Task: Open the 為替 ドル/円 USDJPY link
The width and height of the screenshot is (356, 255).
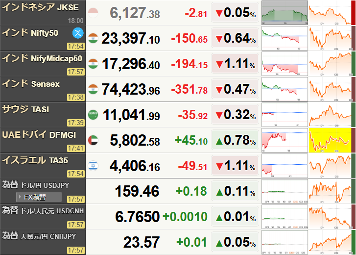Action: (35, 185)
